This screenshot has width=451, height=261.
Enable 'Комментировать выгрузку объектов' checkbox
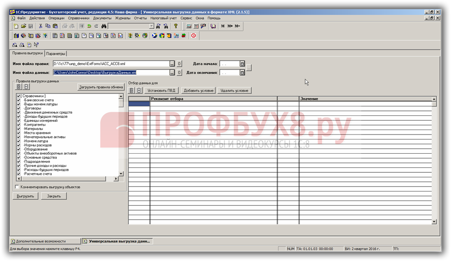(17, 187)
